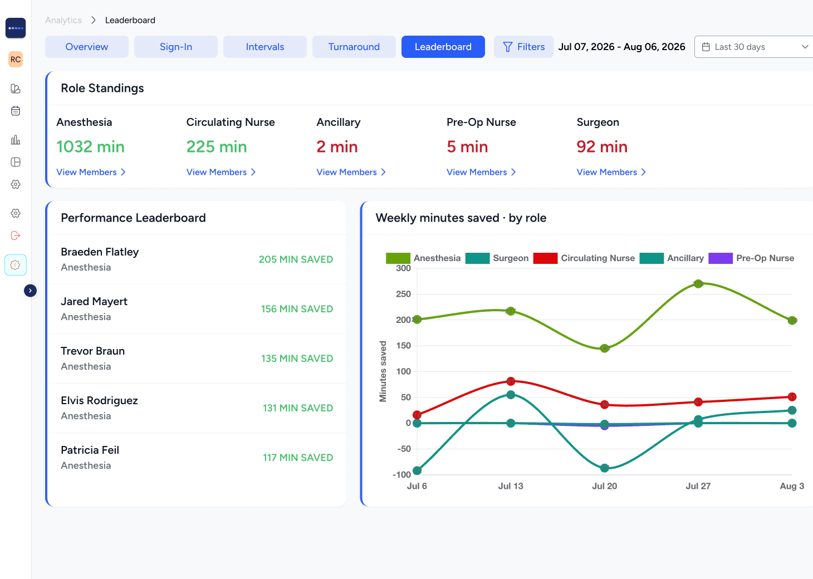
Task: Click the Role Standings heading
Action: pos(102,88)
